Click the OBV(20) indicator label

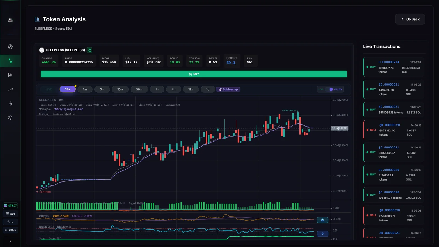tap(44, 216)
